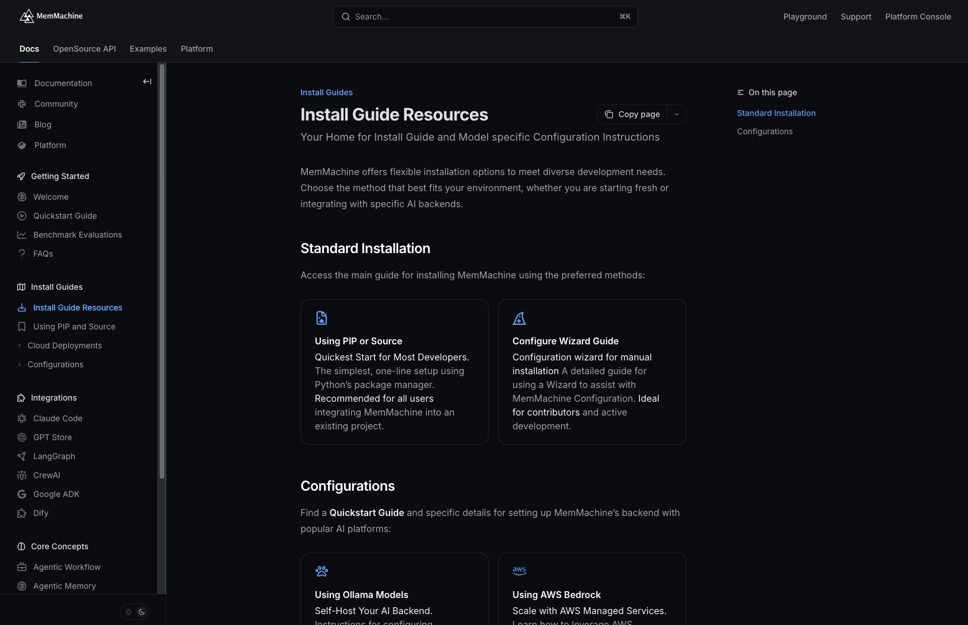The image size is (968, 625).
Task: Click the search magnifier icon
Action: pyautogui.click(x=345, y=17)
